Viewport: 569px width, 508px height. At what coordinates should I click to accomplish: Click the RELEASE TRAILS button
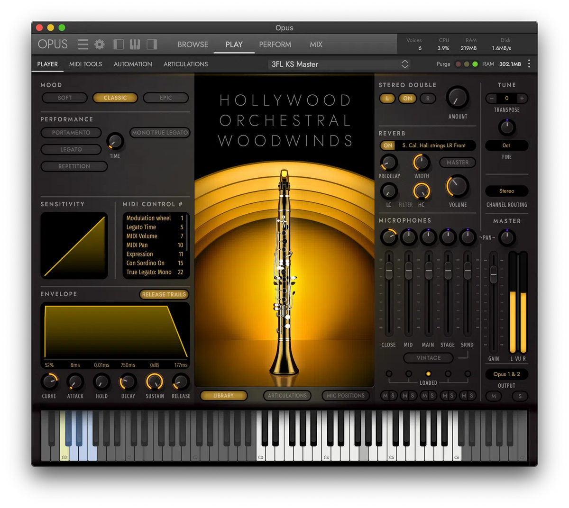tap(164, 294)
